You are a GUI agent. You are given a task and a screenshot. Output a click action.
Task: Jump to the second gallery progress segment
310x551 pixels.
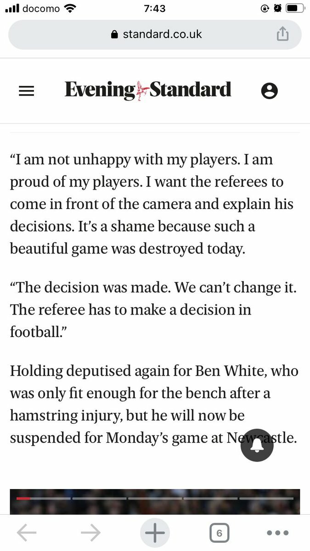[x=99, y=498]
